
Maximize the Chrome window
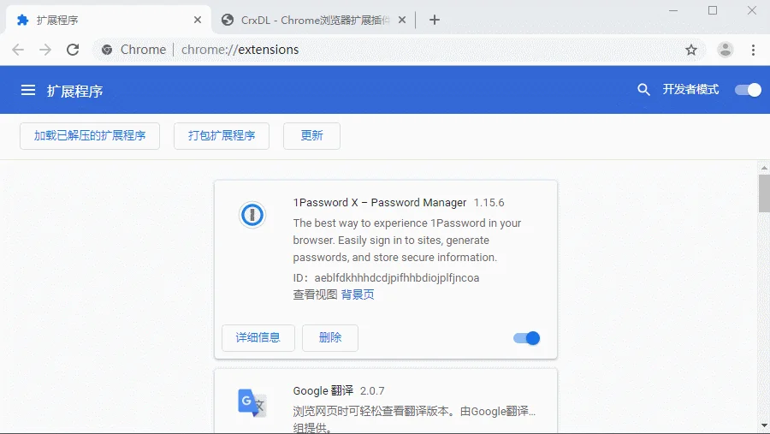[713, 10]
